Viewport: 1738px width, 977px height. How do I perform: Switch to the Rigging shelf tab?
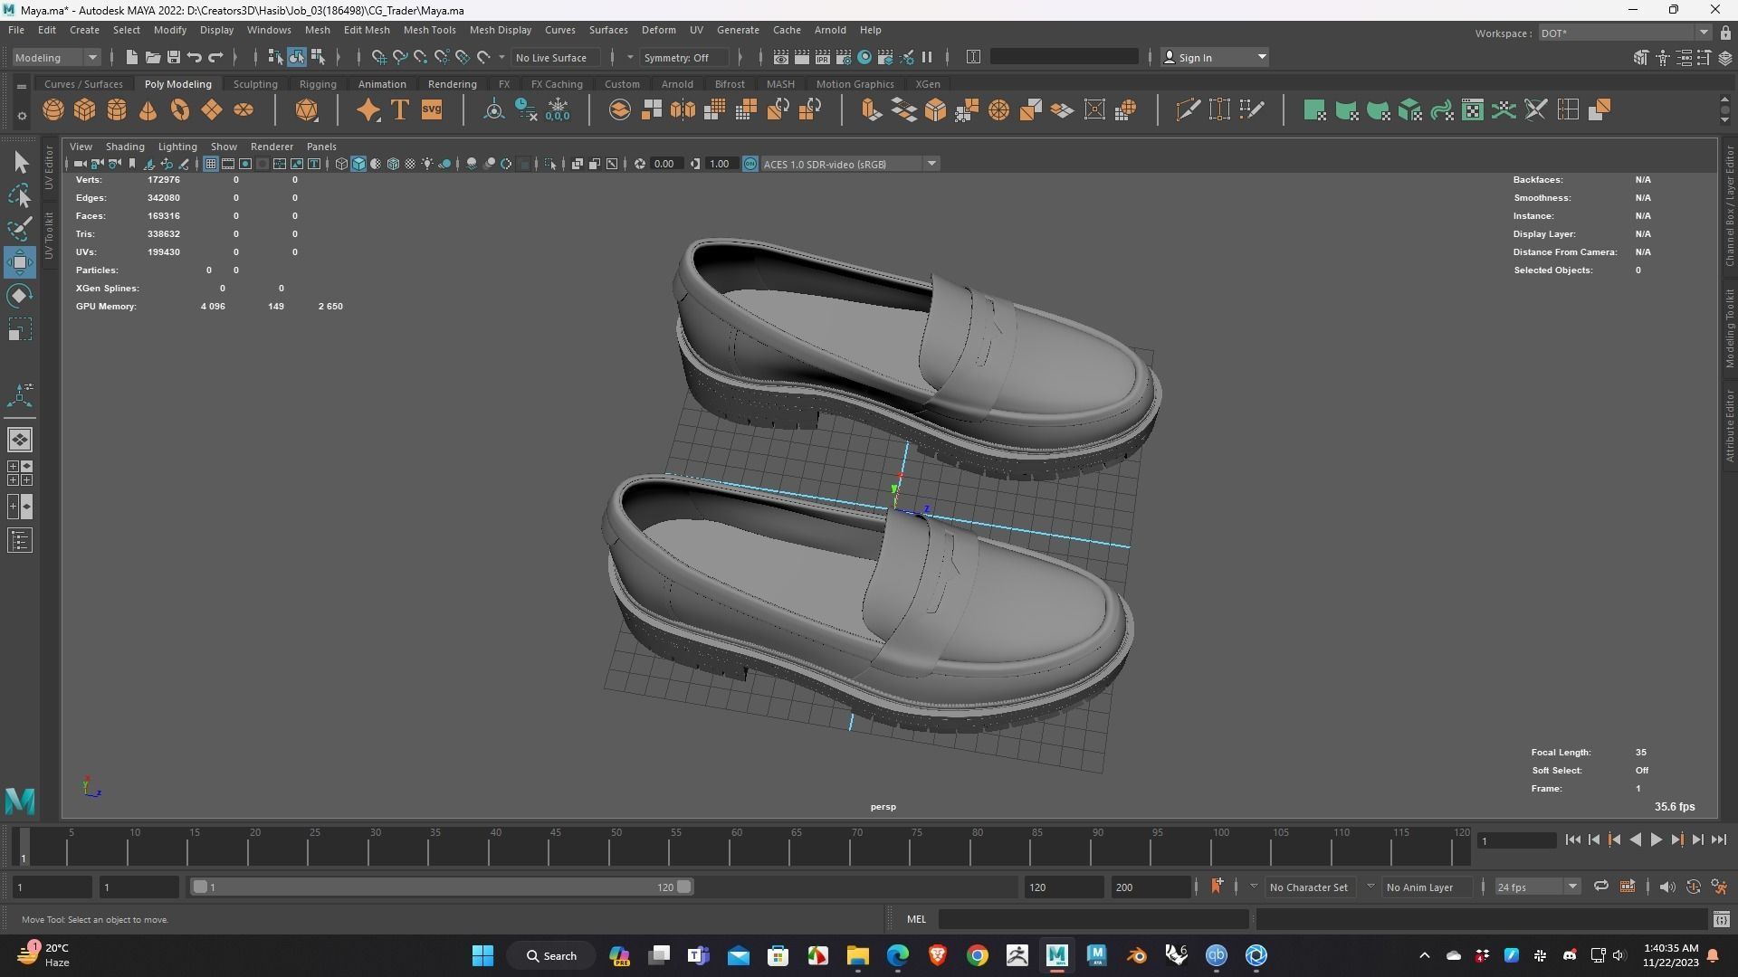(x=318, y=84)
